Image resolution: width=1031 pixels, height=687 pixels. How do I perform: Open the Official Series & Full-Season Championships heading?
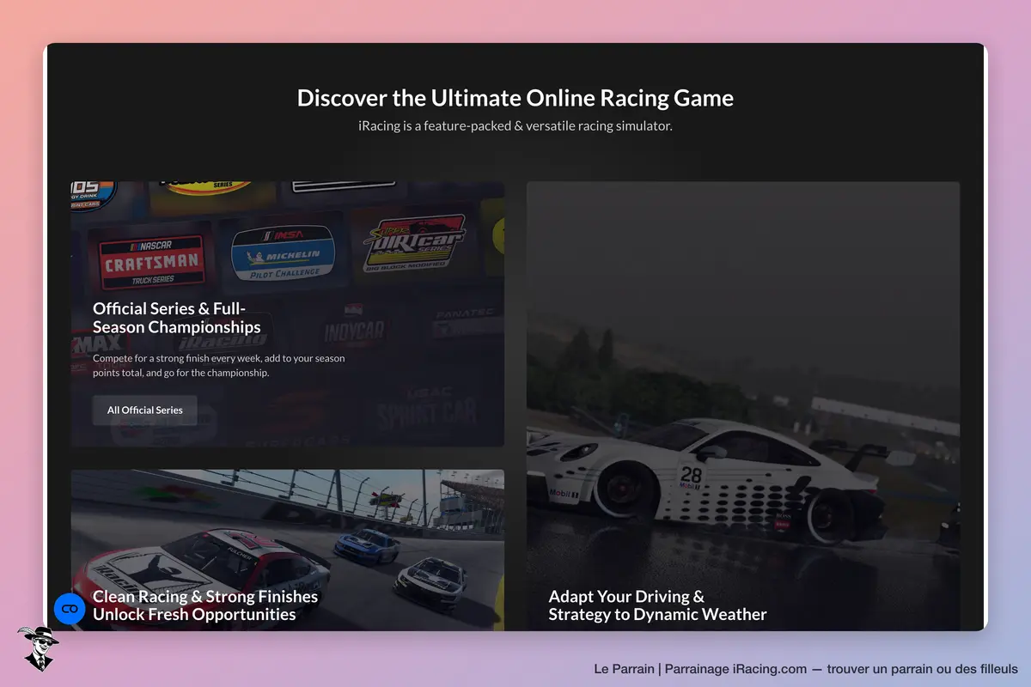pyautogui.click(x=177, y=318)
